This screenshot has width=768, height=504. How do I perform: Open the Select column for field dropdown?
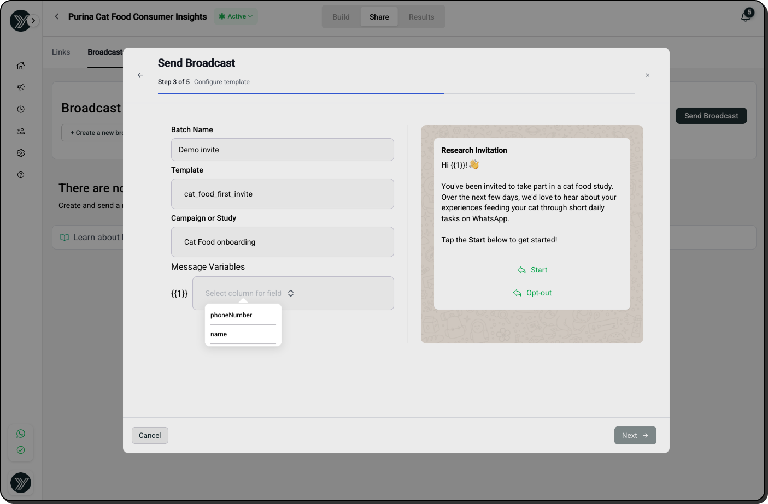pos(293,293)
